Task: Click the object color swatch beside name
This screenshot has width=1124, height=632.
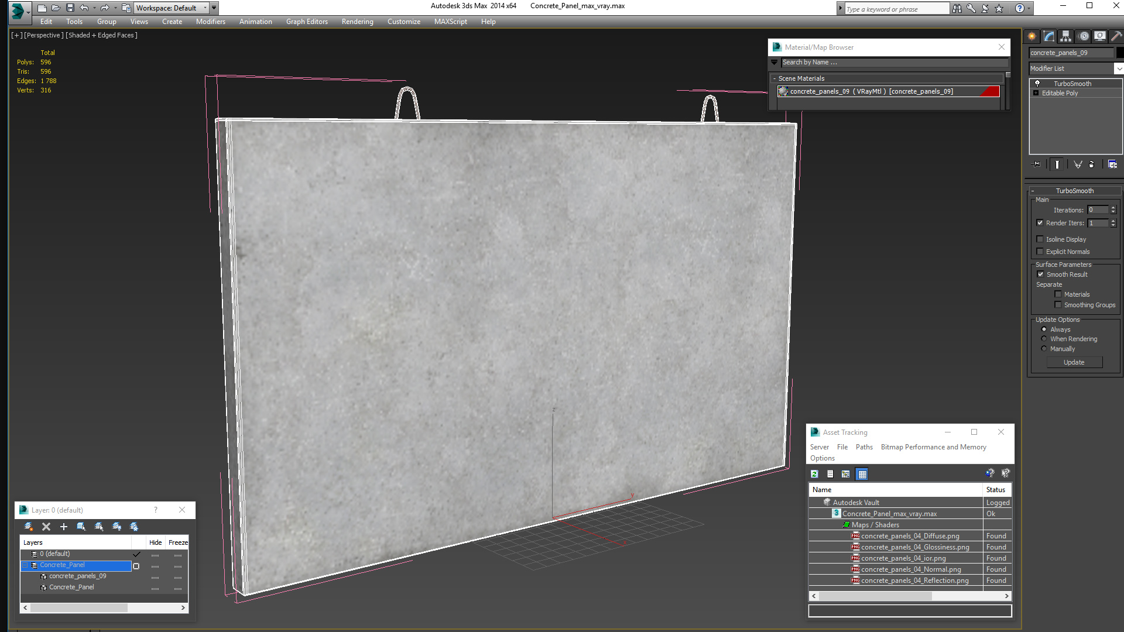Action: coord(1120,53)
